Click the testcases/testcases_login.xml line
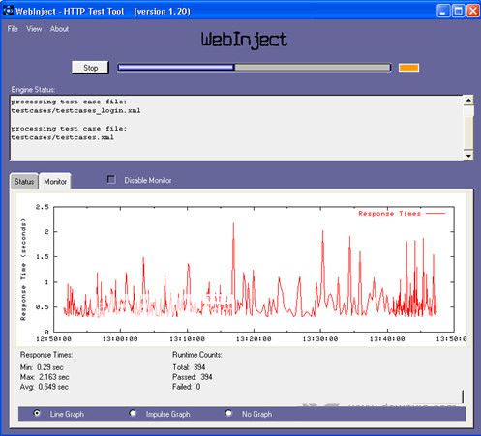Image resolution: width=481 pixels, height=436 pixels. coord(75,110)
